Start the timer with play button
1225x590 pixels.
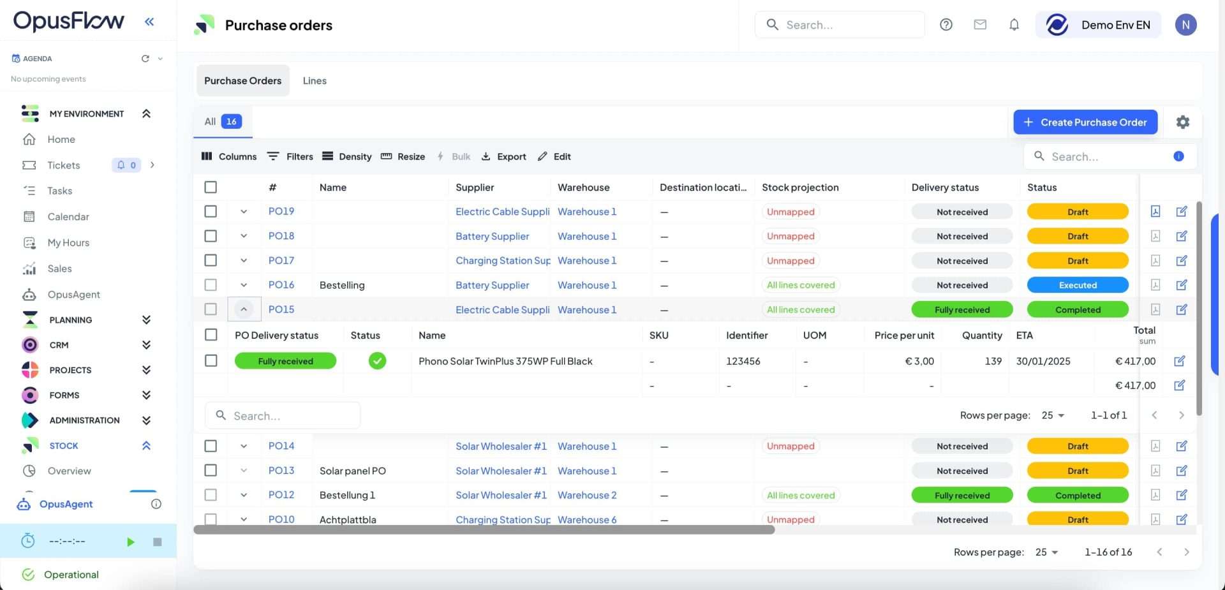[x=131, y=542]
